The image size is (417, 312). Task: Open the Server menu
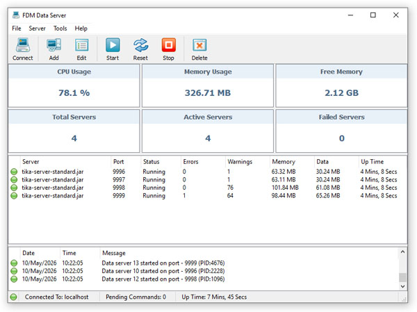point(38,28)
